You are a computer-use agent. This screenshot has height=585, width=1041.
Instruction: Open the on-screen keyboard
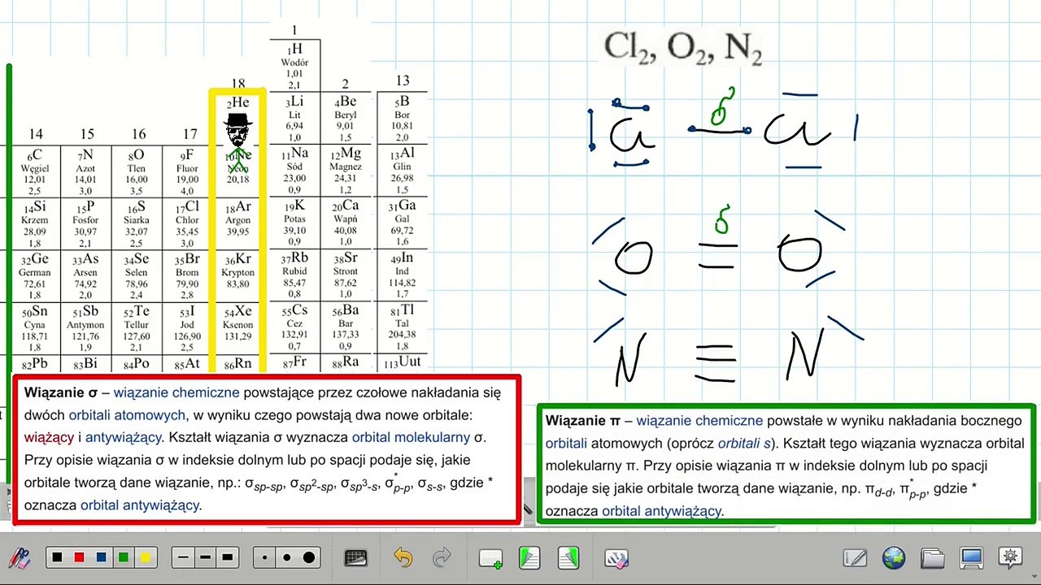click(x=355, y=557)
